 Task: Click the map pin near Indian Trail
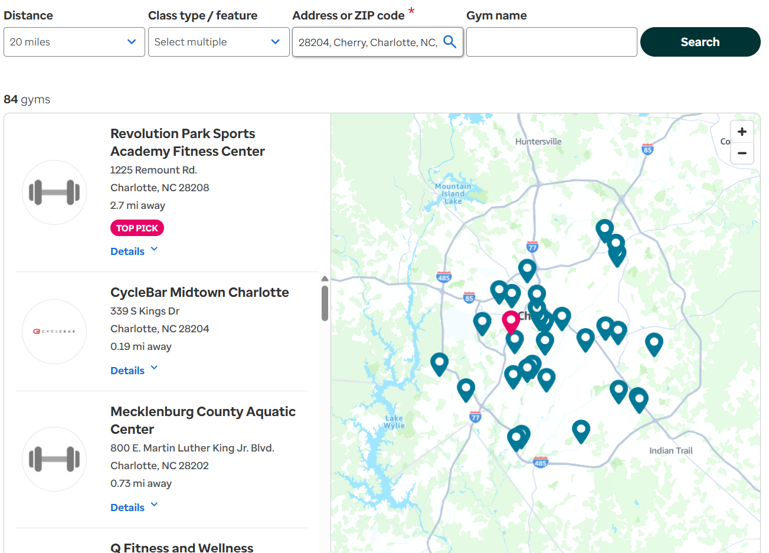[x=639, y=398]
